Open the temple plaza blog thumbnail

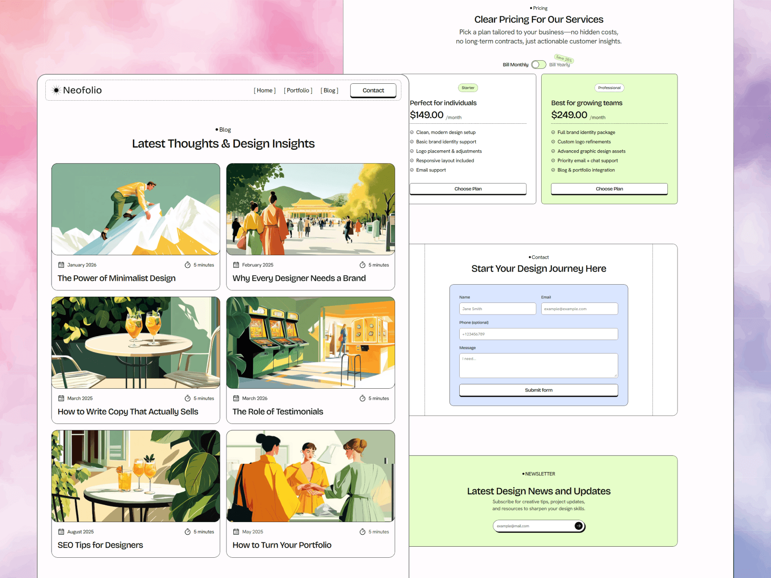311,209
